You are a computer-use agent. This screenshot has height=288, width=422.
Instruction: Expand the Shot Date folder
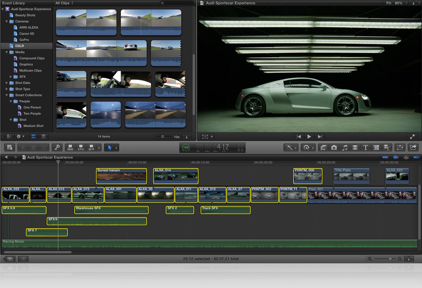(7, 83)
